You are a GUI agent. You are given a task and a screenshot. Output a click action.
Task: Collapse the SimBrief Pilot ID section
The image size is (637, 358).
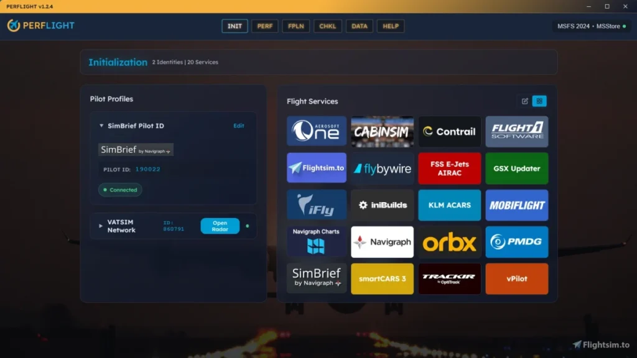(101, 126)
